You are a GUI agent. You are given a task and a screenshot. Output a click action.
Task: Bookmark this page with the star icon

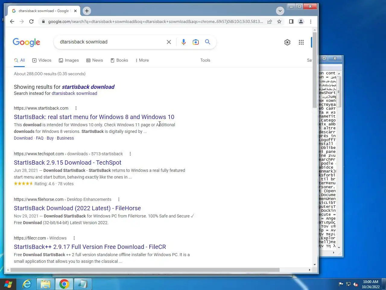pyautogui.click(x=279, y=21)
